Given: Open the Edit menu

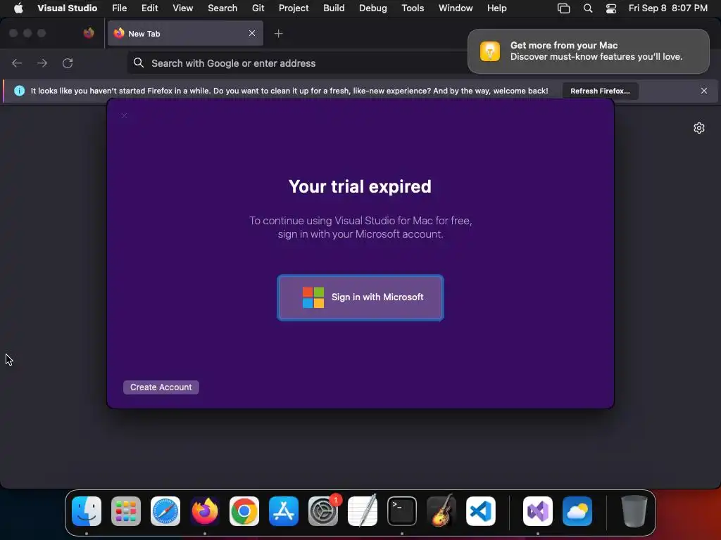Looking at the screenshot, I should [149, 8].
